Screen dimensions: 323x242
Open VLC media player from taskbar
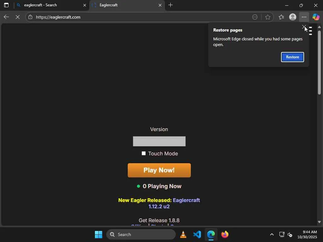183,234
